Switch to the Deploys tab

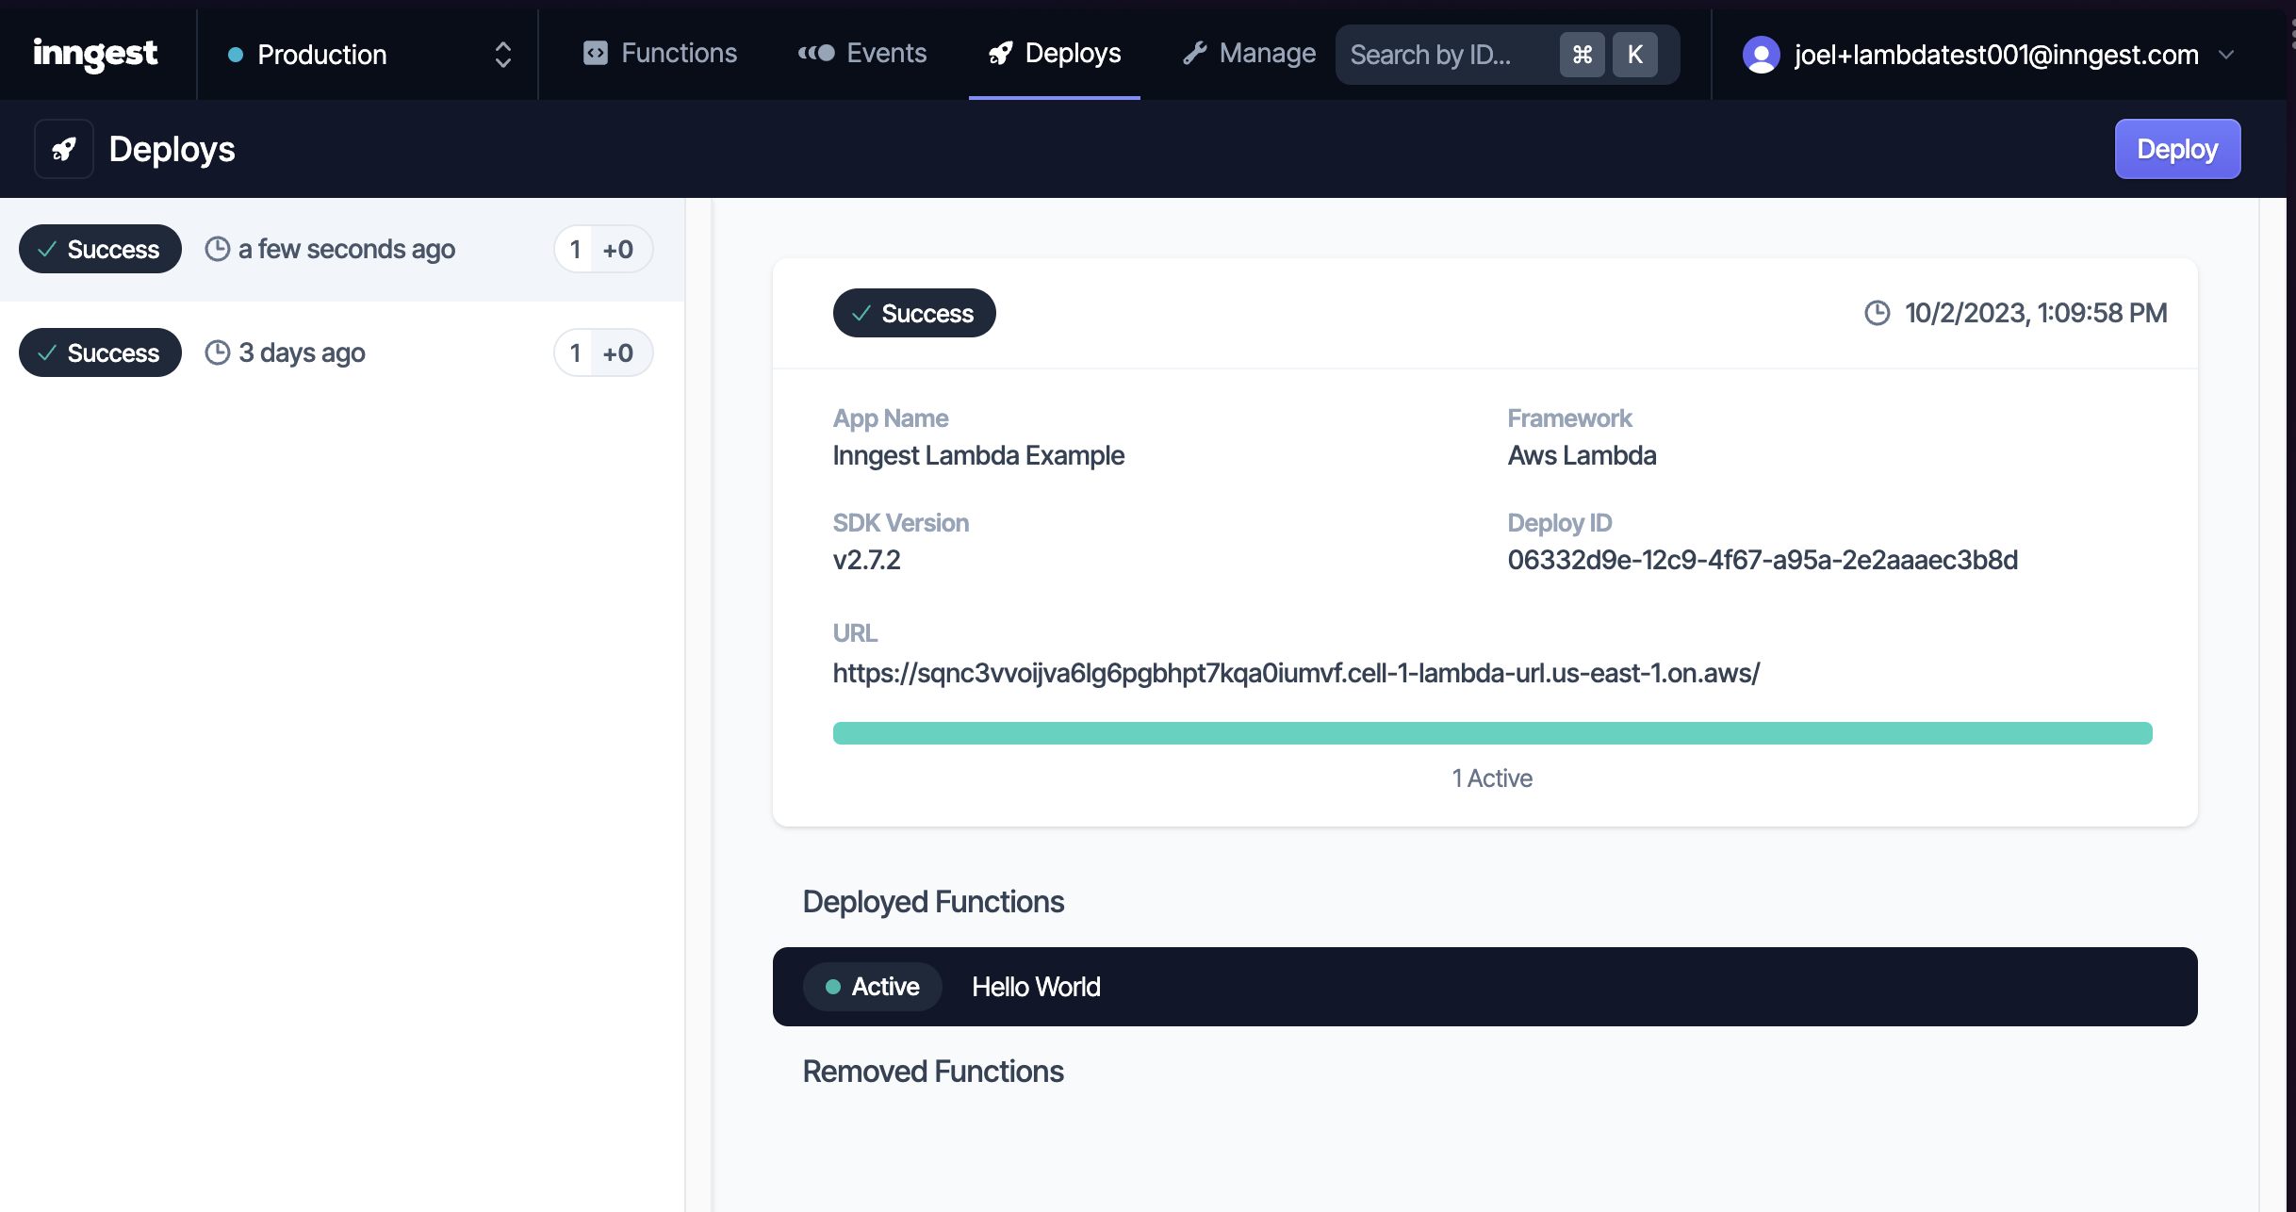point(1055,53)
